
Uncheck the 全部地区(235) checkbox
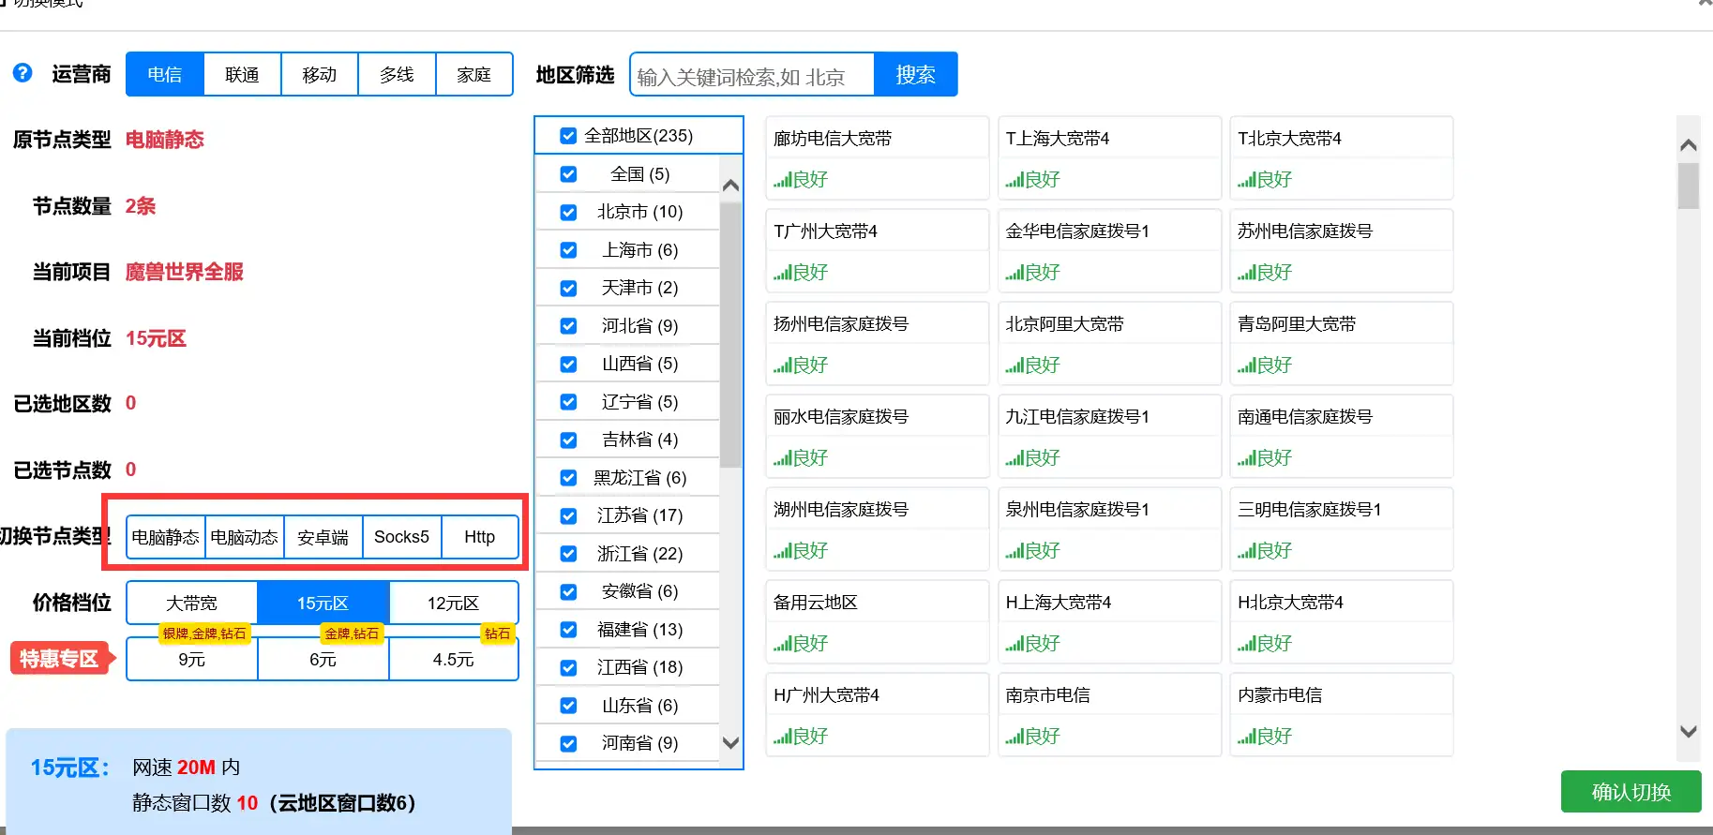[568, 136]
